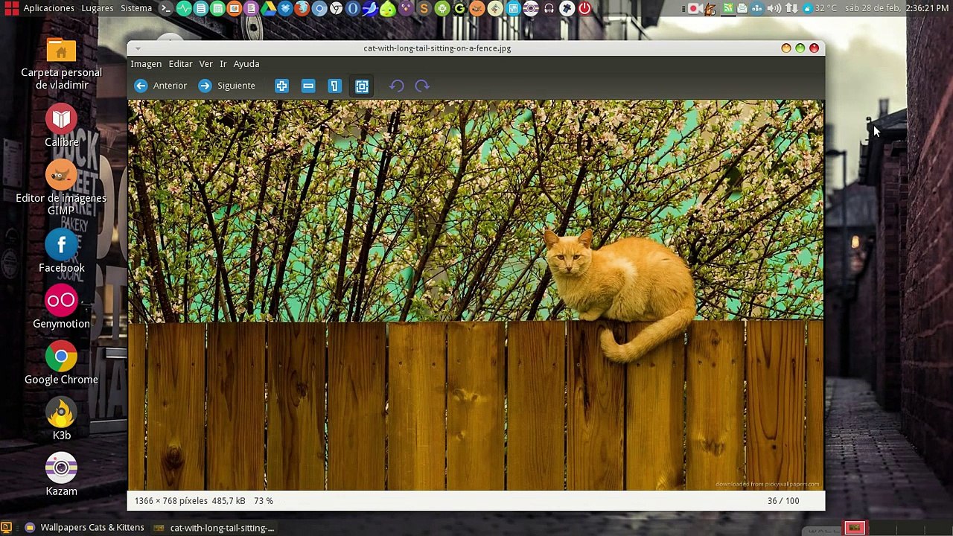Viewport: 953px width, 536px height.
Task: Click show desktop icon in bottom panel
Action: click(x=6, y=528)
